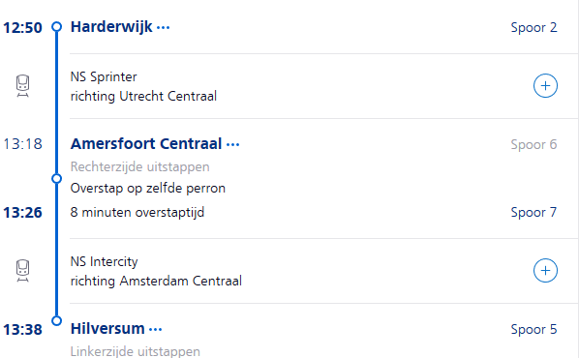Click the NS Intercity richting Amsterdam Centraal text
Image resolution: width=579 pixels, height=358 pixels.
pos(156,271)
